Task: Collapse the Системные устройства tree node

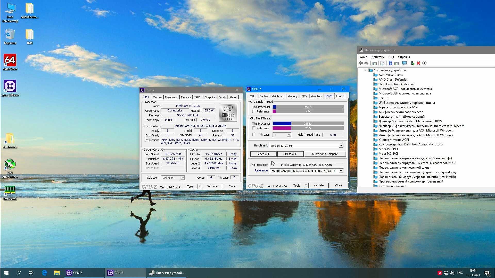Action: pyautogui.click(x=365, y=70)
